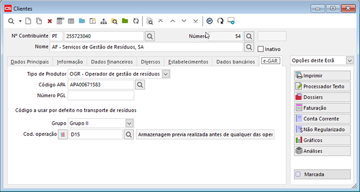Click the Número field showing 54

pos(226,36)
